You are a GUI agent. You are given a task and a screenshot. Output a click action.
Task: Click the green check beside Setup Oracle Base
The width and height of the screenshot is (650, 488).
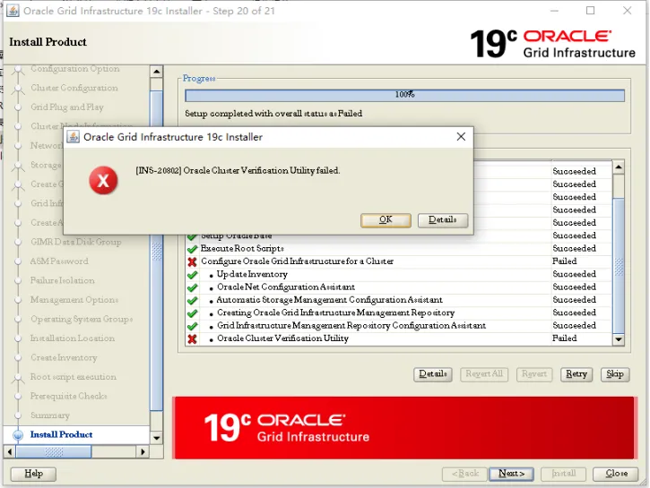pos(192,237)
